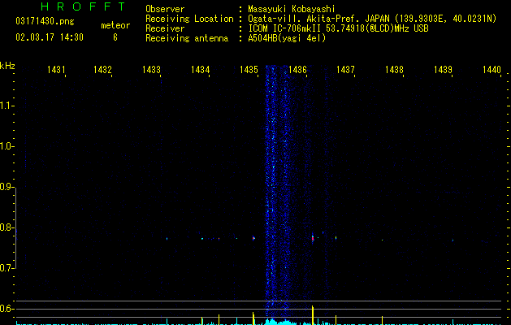Screen dimensions: 511x325
Task: Click the red meteor echo just after 1436
Action: click(x=313, y=238)
